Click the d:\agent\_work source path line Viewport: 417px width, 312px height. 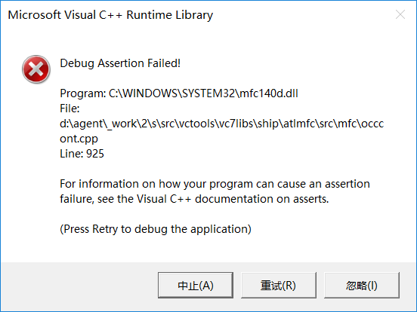tap(222, 124)
